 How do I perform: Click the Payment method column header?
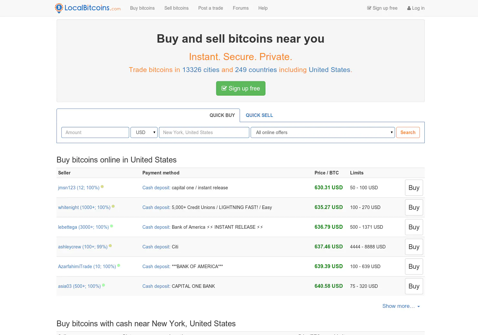161,173
